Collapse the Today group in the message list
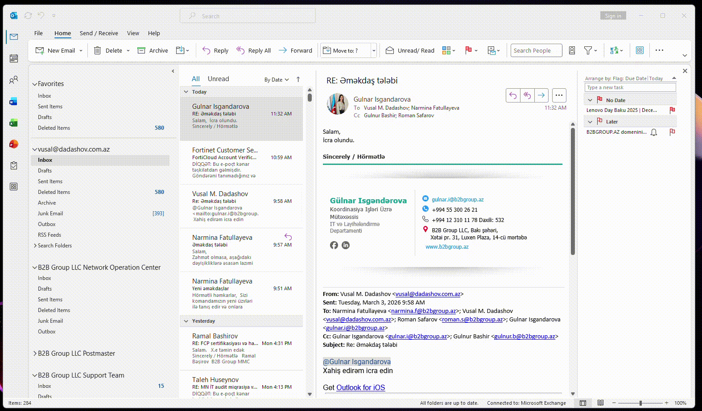This screenshot has width=702, height=411. 186,92
